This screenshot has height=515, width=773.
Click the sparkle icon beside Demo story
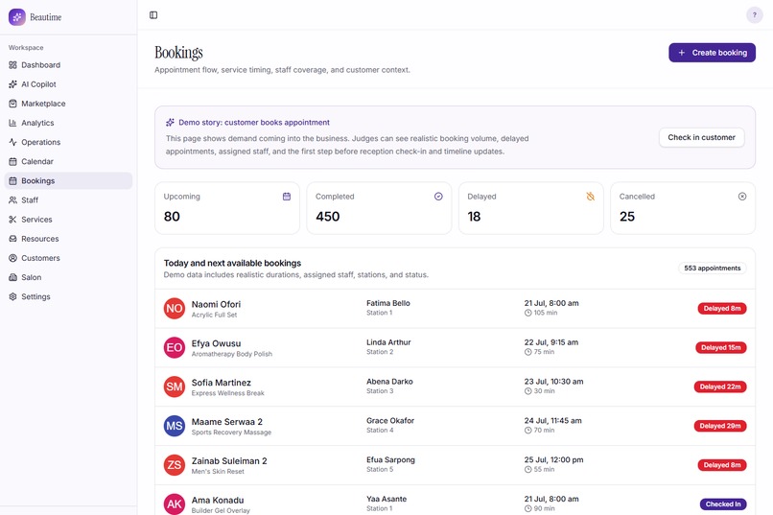click(x=170, y=122)
